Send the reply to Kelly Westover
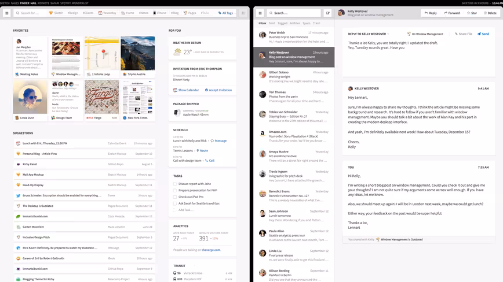 click(x=483, y=34)
